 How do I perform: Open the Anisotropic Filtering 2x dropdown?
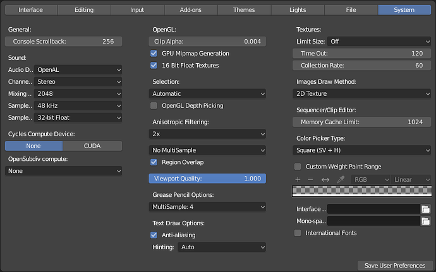(x=207, y=134)
